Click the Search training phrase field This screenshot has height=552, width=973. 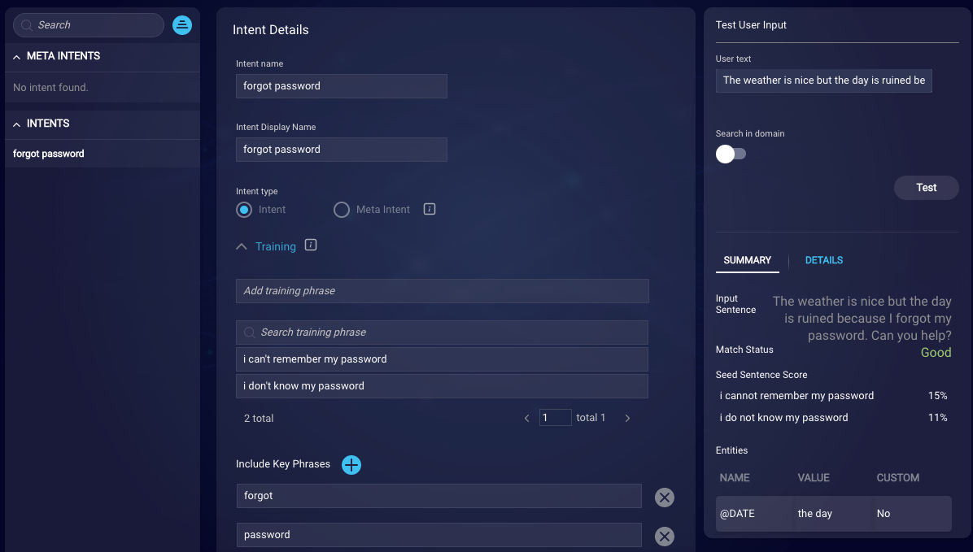coord(442,333)
